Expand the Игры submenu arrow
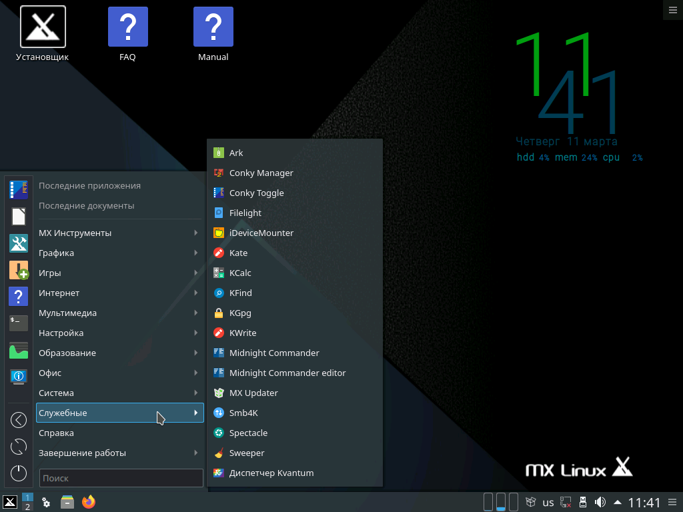 click(x=196, y=273)
